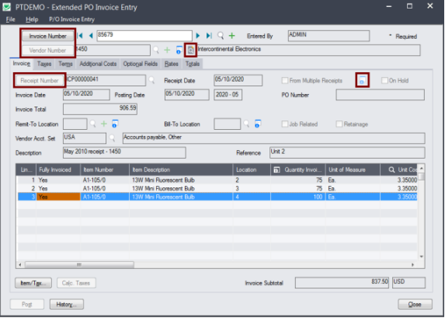445x318 pixels.
Task: Click Invoice Number button
Action: (x=47, y=36)
